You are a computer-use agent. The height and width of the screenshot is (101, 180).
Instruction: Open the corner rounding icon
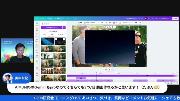tap(117, 23)
